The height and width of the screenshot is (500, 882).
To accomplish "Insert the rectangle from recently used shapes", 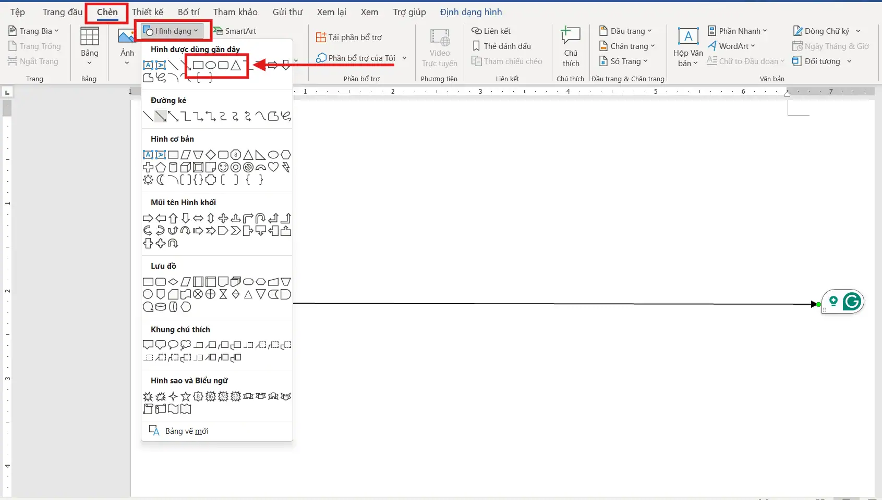I will tap(199, 65).
